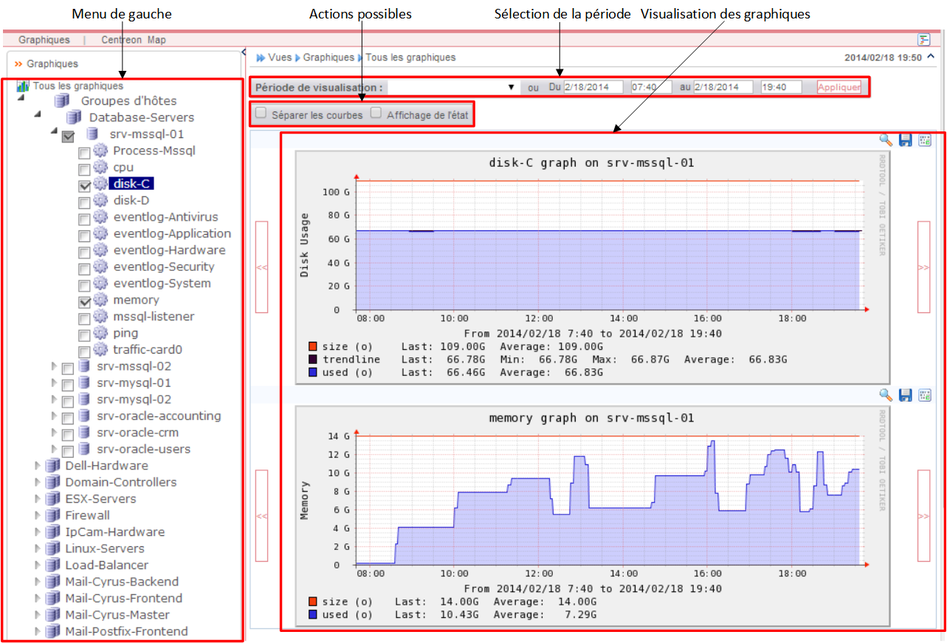The width and height of the screenshot is (947, 643).
Task: Select Mail-Postfix-Frontend in the tree
Action: [126, 631]
